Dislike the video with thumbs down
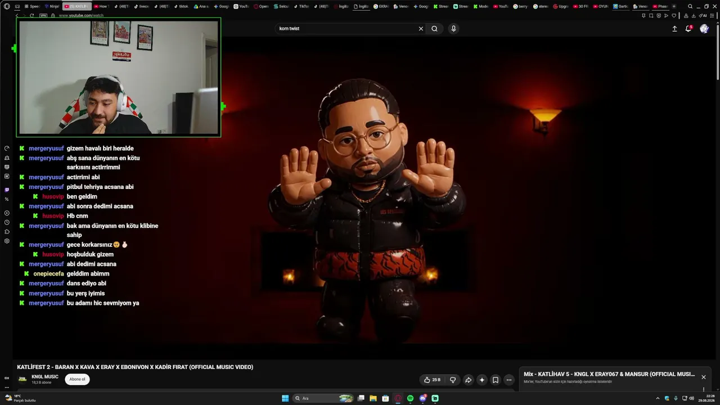Viewport: 720px width, 405px height. click(453, 380)
